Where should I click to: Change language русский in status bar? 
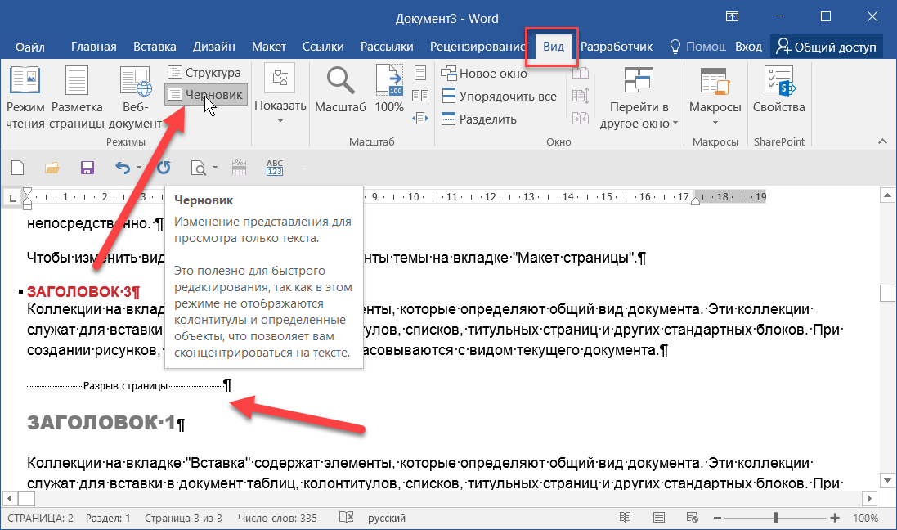pos(387,518)
